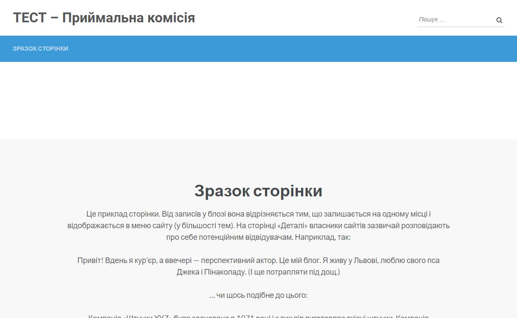Open the site title 'ТЕСТ – Приймальна комісія'
Screen dimensions: 517x318
tap(104, 18)
